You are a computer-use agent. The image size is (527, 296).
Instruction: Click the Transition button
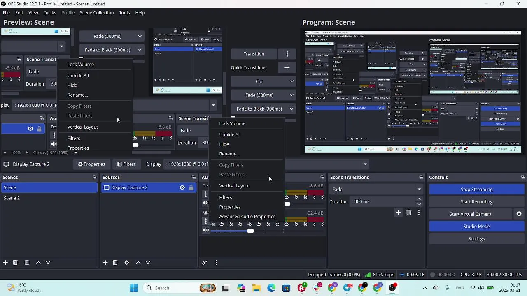[254, 54]
